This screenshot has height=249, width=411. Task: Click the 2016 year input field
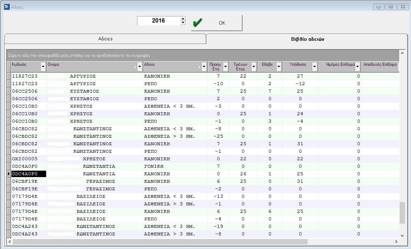[158, 21]
